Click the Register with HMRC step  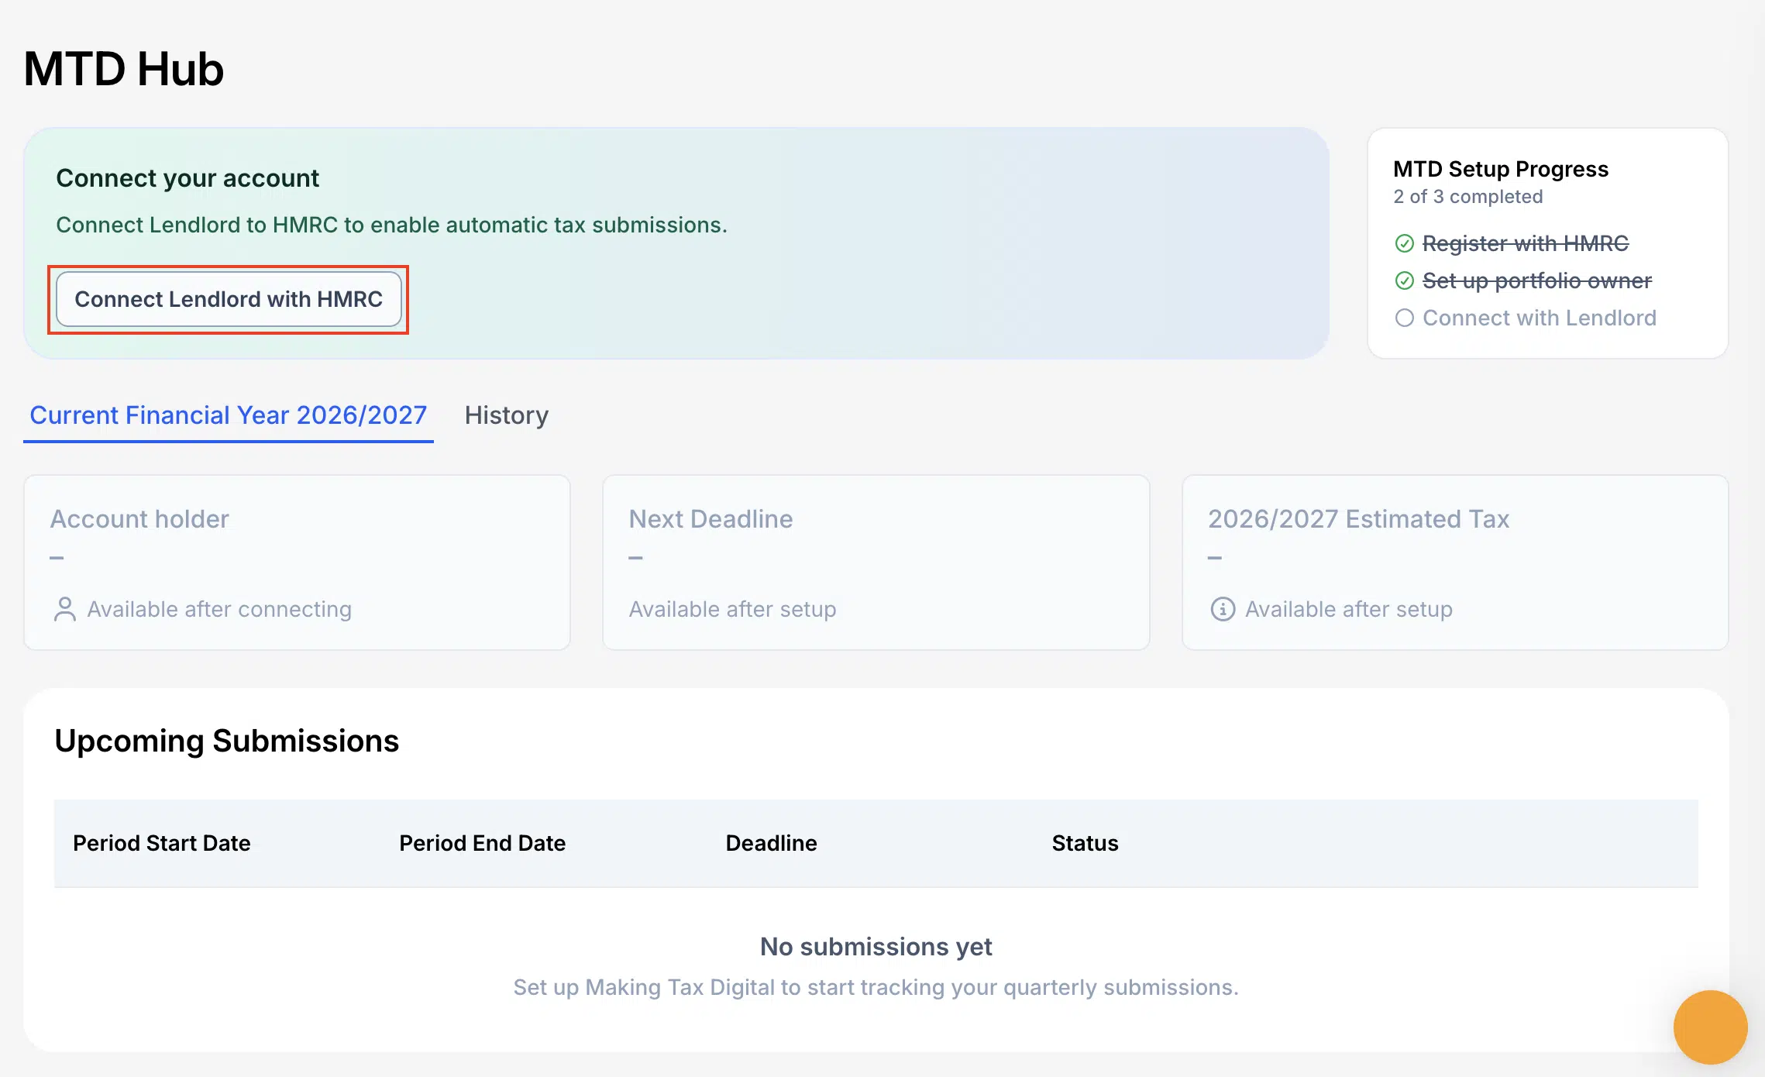[x=1526, y=243]
